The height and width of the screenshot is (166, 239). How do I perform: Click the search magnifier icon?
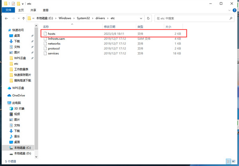(231, 18)
